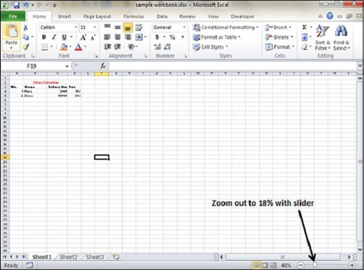This screenshot has width=364, height=270.
Task: Click the Merge & Center icon
Action: point(139,37)
